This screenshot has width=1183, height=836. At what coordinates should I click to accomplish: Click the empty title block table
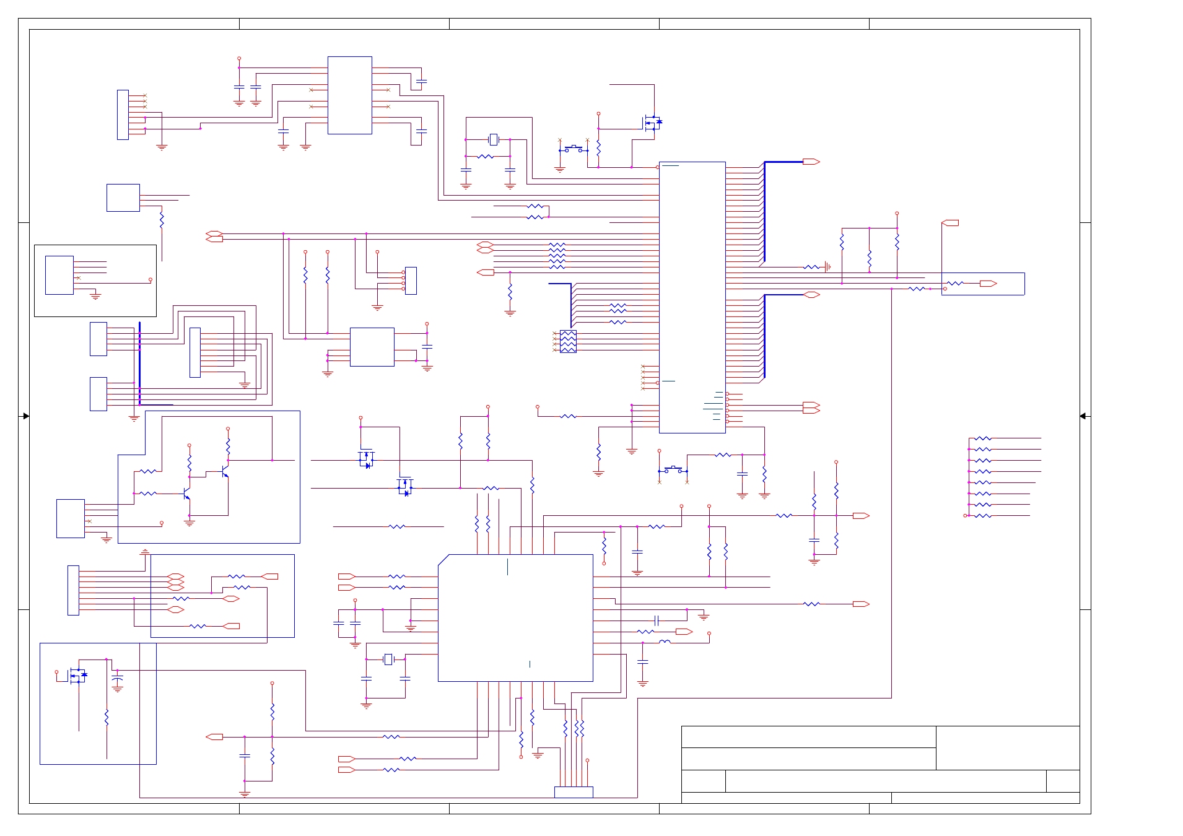[x=880, y=765]
